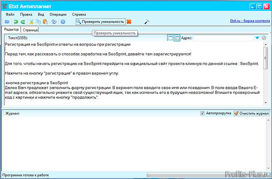The image size is (272, 179).
Task: Click the 'Журнал:' panel label
Action: pyautogui.click(x=12, y=114)
